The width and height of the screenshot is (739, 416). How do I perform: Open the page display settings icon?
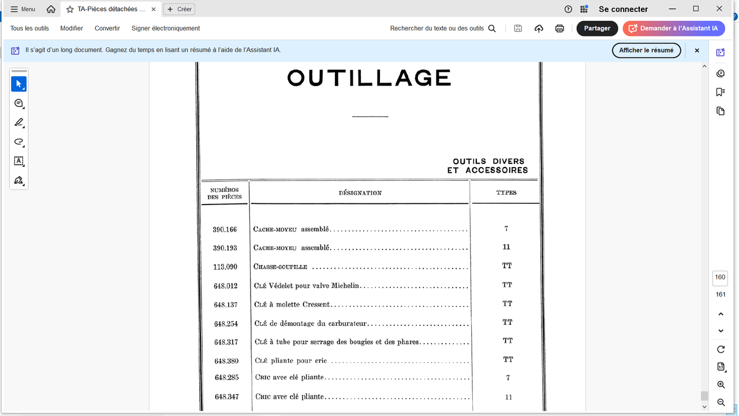(x=721, y=367)
